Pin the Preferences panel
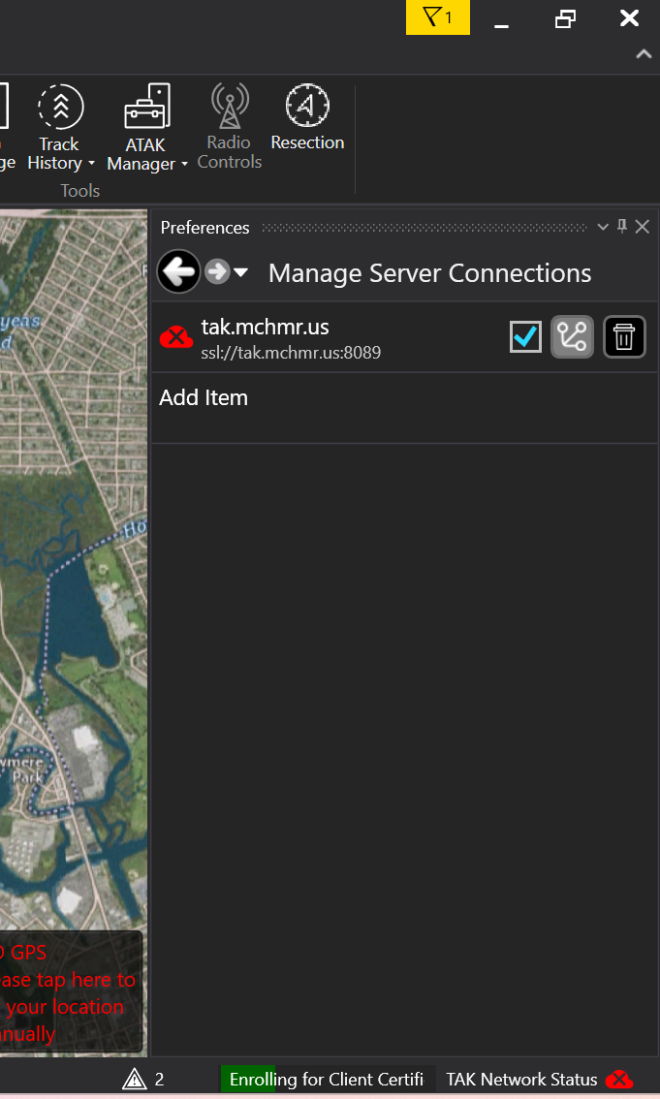660x1099 pixels. 621,227
